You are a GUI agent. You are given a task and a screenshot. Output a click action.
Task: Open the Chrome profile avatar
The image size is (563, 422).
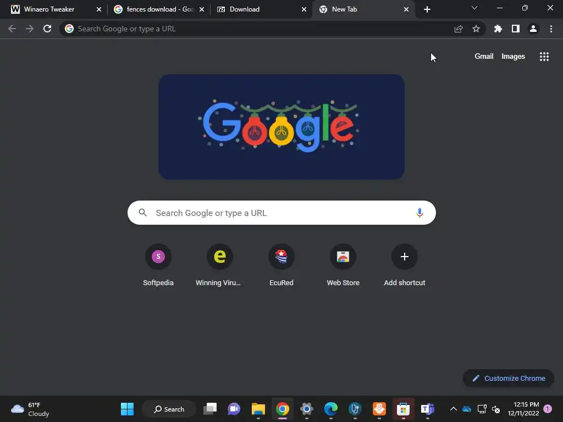(x=533, y=29)
